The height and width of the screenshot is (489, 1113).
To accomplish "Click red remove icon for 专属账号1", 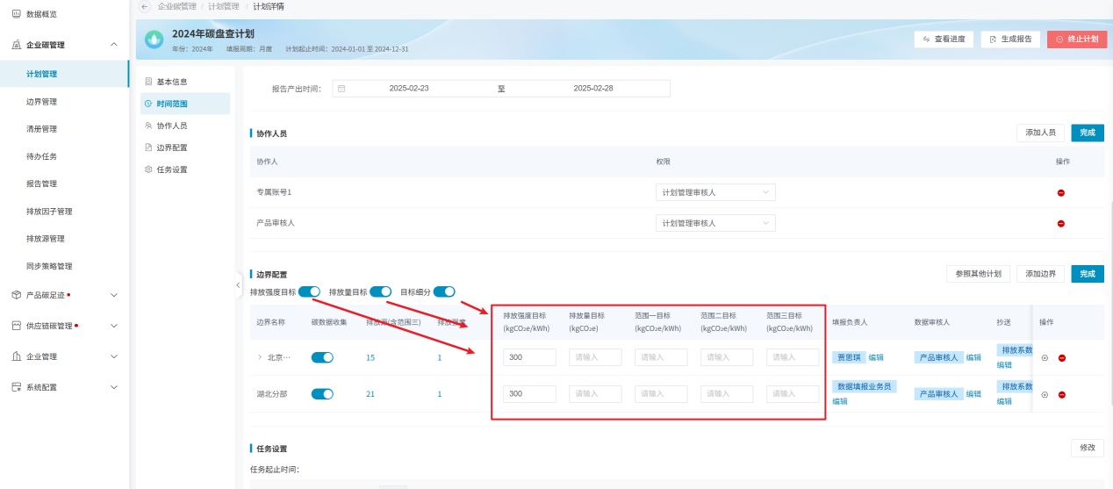I will 1060,192.
